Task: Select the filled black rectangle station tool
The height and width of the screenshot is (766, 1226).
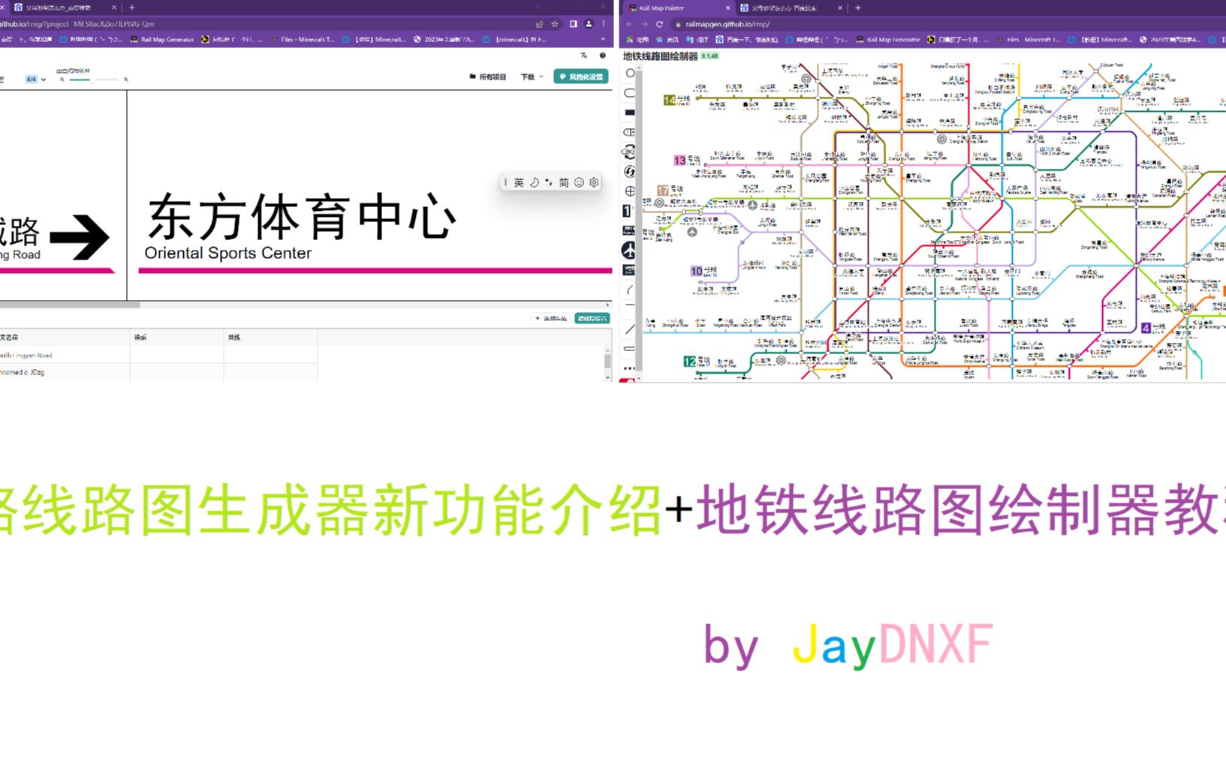Action: [x=630, y=113]
